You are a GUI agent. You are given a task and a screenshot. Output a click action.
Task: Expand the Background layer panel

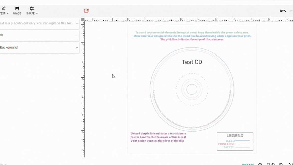77,47
